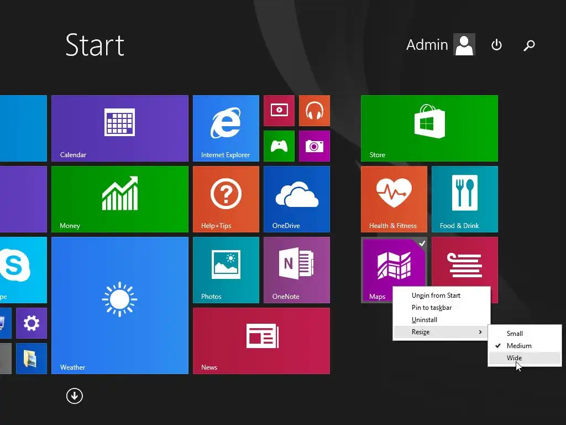
Task: Click the Admin user name
Action: click(427, 45)
